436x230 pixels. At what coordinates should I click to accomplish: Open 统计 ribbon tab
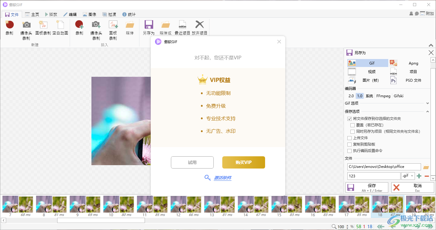click(129, 14)
